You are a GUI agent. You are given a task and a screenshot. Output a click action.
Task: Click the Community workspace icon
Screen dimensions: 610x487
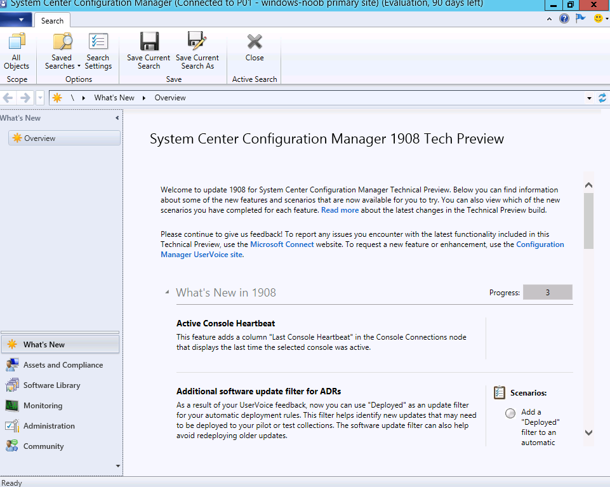click(x=12, y=446)
